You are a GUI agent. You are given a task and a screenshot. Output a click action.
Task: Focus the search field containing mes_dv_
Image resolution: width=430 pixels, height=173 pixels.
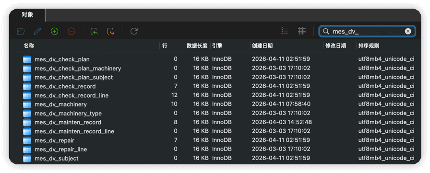click(367, 32)
